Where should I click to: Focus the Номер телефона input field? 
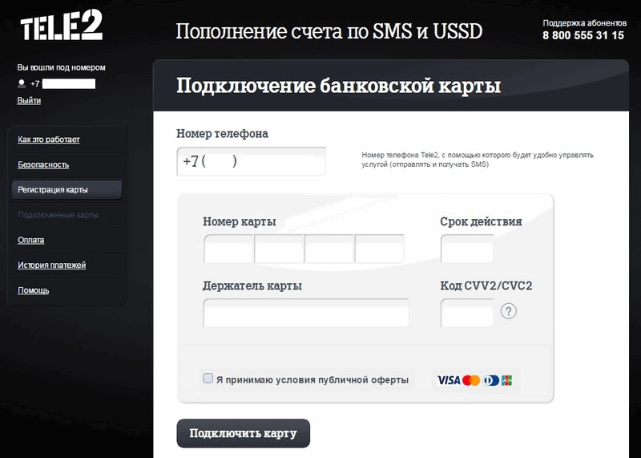click(251, 161)
